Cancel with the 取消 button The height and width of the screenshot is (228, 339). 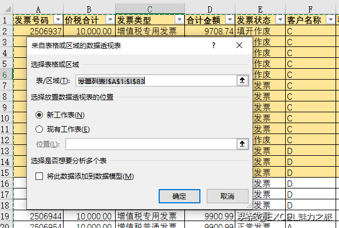coord(227,196)
